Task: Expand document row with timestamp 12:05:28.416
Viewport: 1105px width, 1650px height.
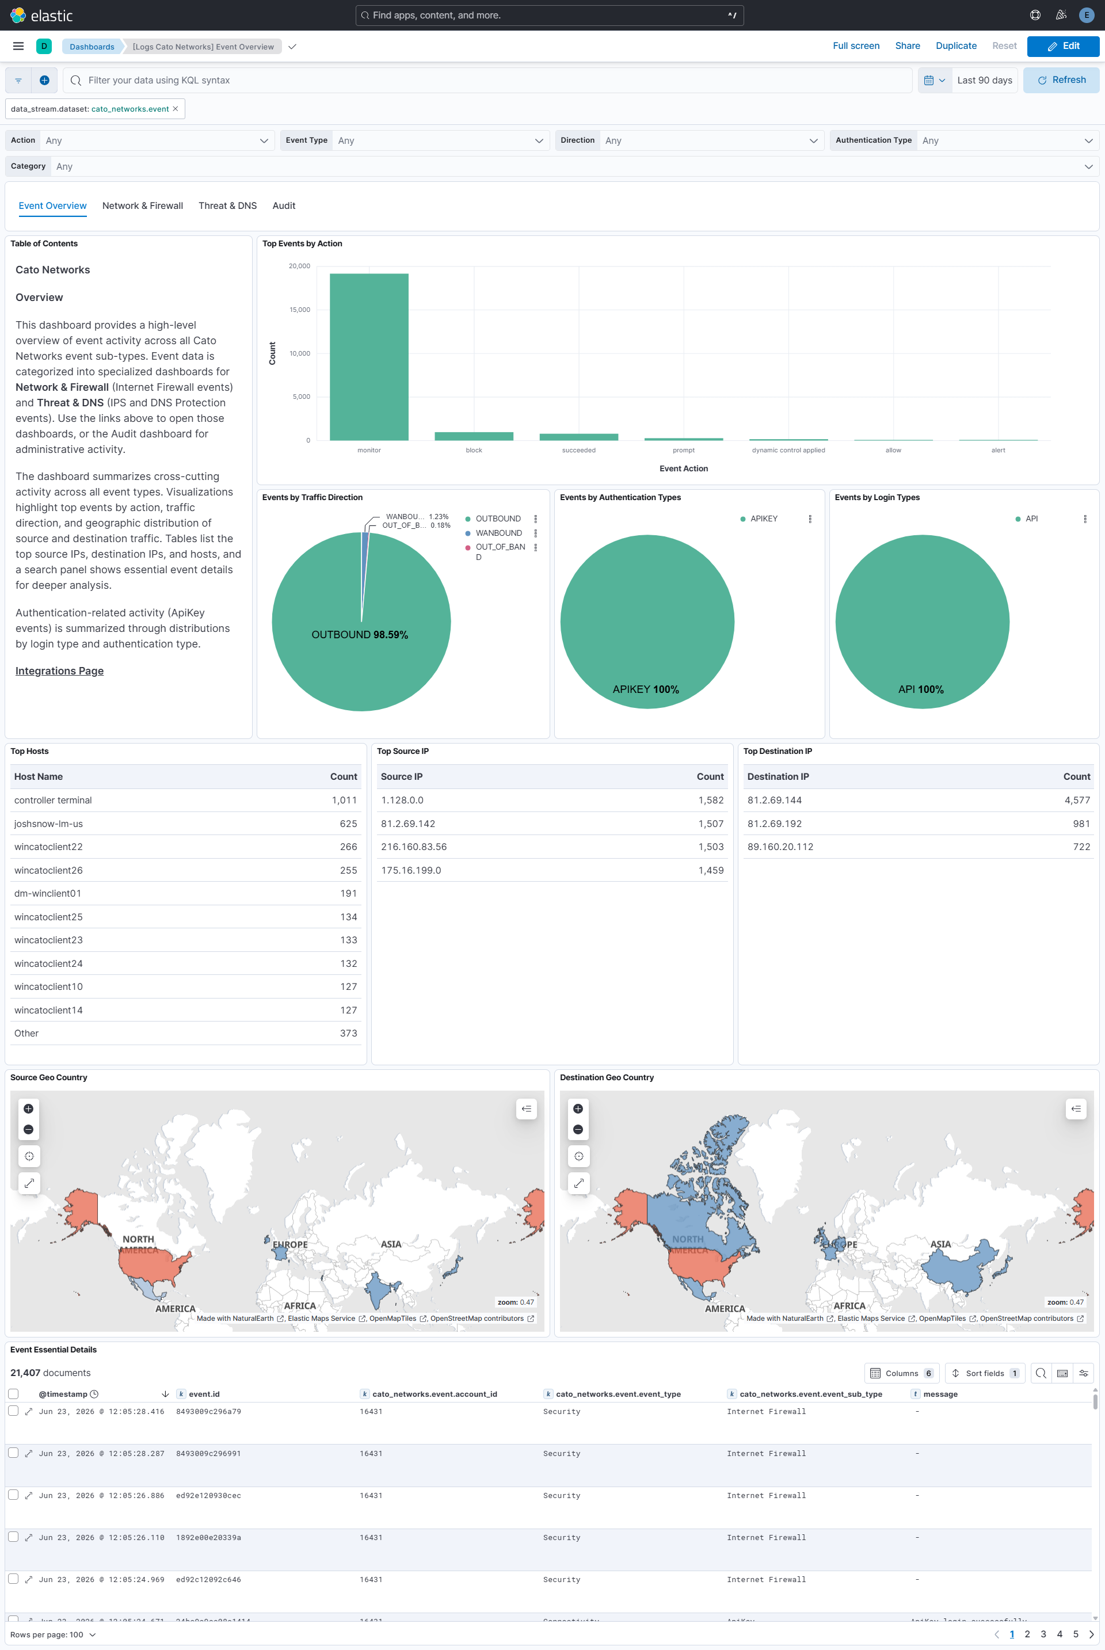Action: pyautogui.click(x=29, y=1411)
